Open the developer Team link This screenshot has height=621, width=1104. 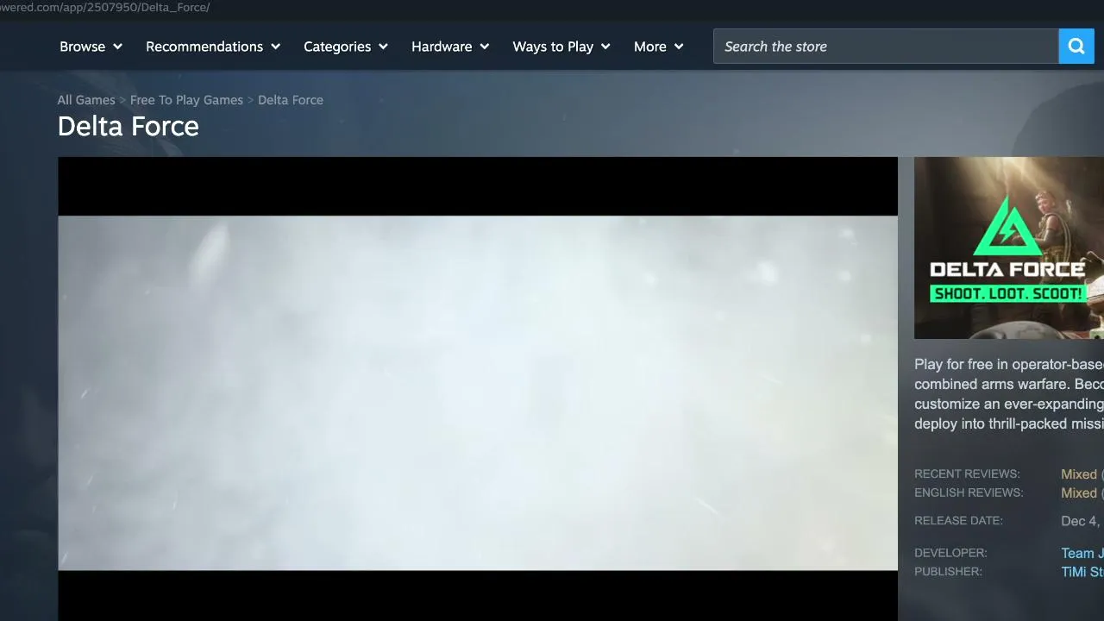coord(1082,554)
